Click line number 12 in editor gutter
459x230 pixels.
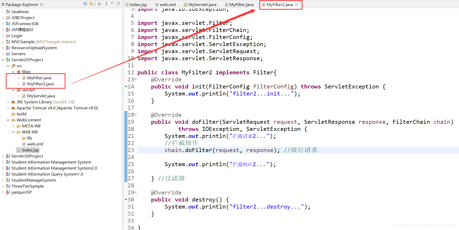pyautogui.click(x=131, y=72)
